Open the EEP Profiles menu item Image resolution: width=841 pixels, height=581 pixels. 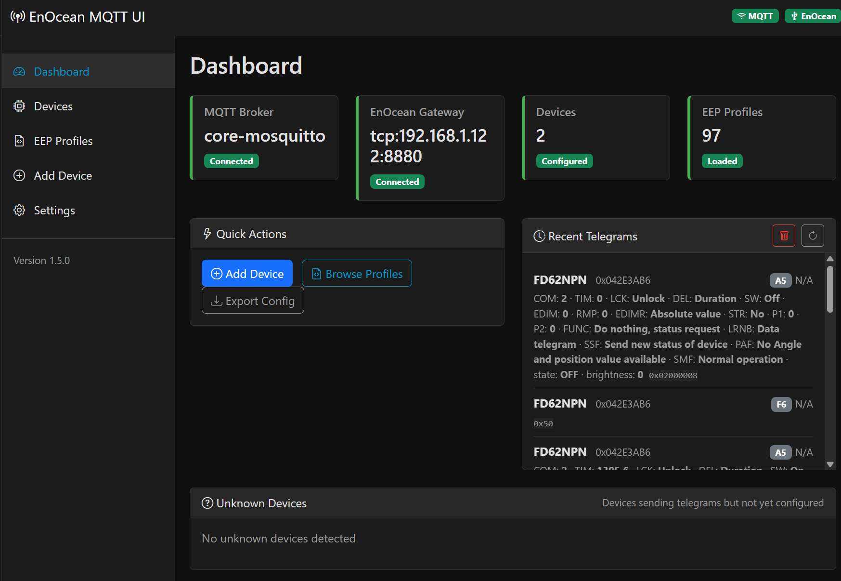pyautogui.click(x=88, y=141)
